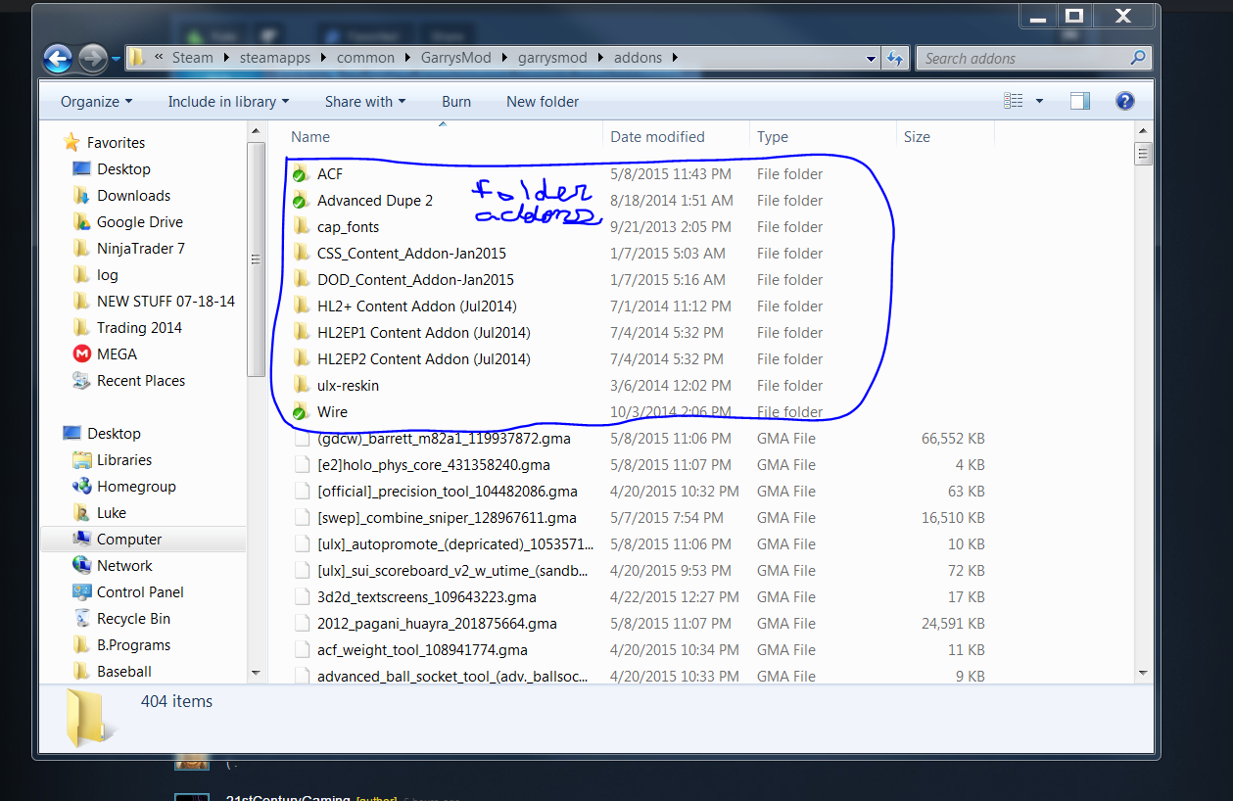
Task: Select file icon of acf_weight_tool gma
Action: tap(301, 650)
